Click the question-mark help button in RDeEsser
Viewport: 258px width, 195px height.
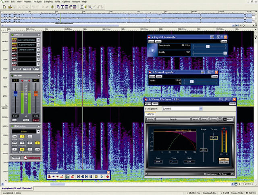[220, 119]
